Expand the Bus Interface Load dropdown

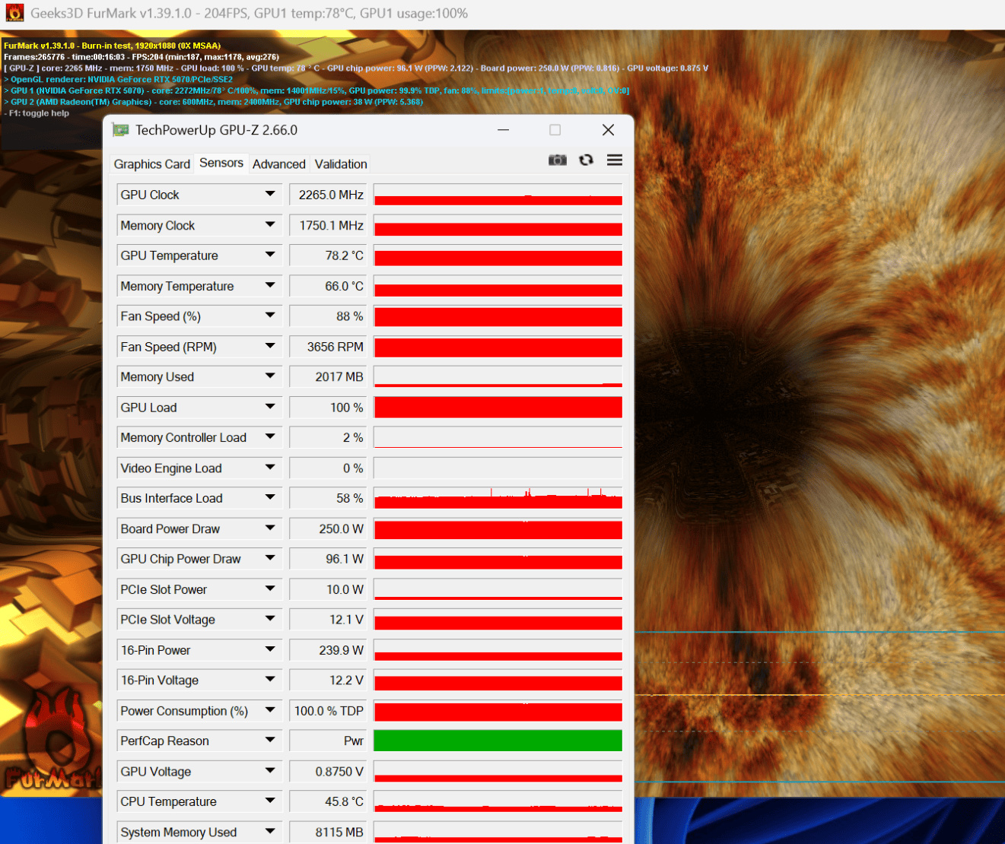[x=270, y=498]
